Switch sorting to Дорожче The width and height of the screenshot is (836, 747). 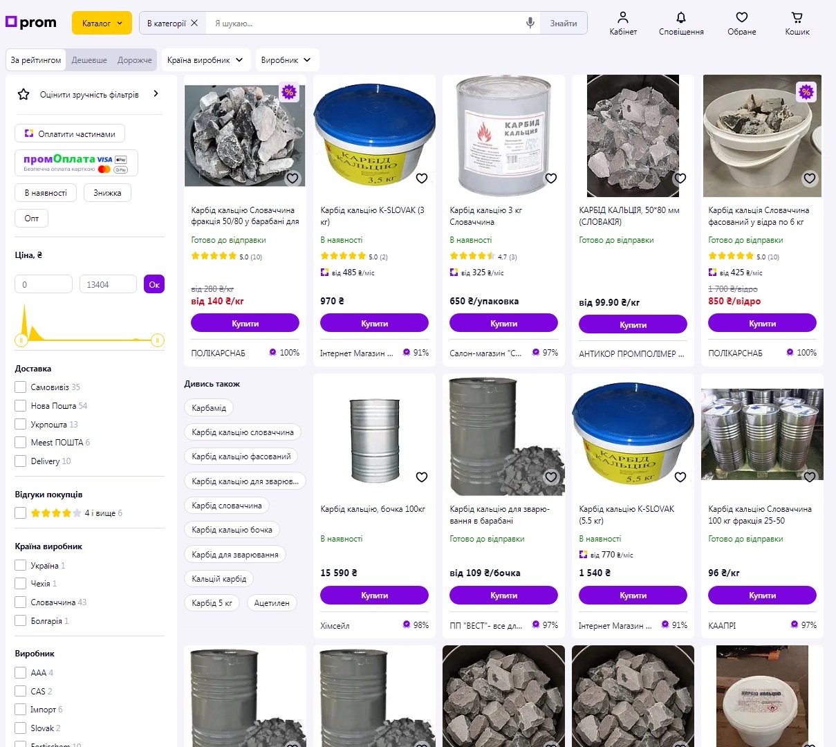pyautogui.click(x=134, y=60)
